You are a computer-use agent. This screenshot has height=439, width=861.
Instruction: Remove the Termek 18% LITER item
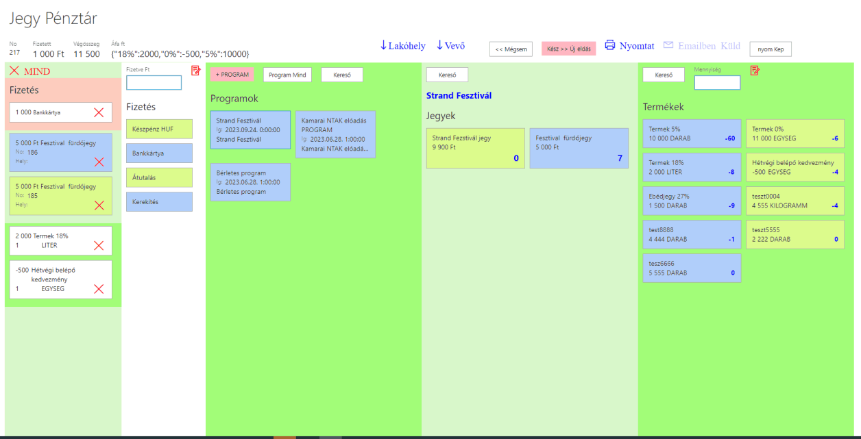99,245
